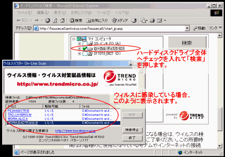The width and height of the screenshot is (225, 157).
Task: Expand the Local Disk (C:) tree node
Action: [79, 49]
